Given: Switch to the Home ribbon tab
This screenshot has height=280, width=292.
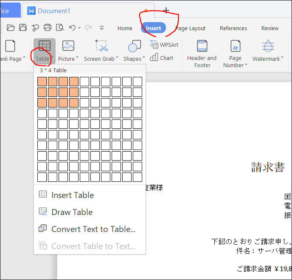Looking at the screenshot, I should click(x=125, y=28).
